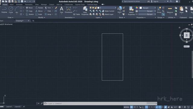Toggle snap mode dotted grid icon
This screenshot has width=193, height=109.
(x=135, y=107)
